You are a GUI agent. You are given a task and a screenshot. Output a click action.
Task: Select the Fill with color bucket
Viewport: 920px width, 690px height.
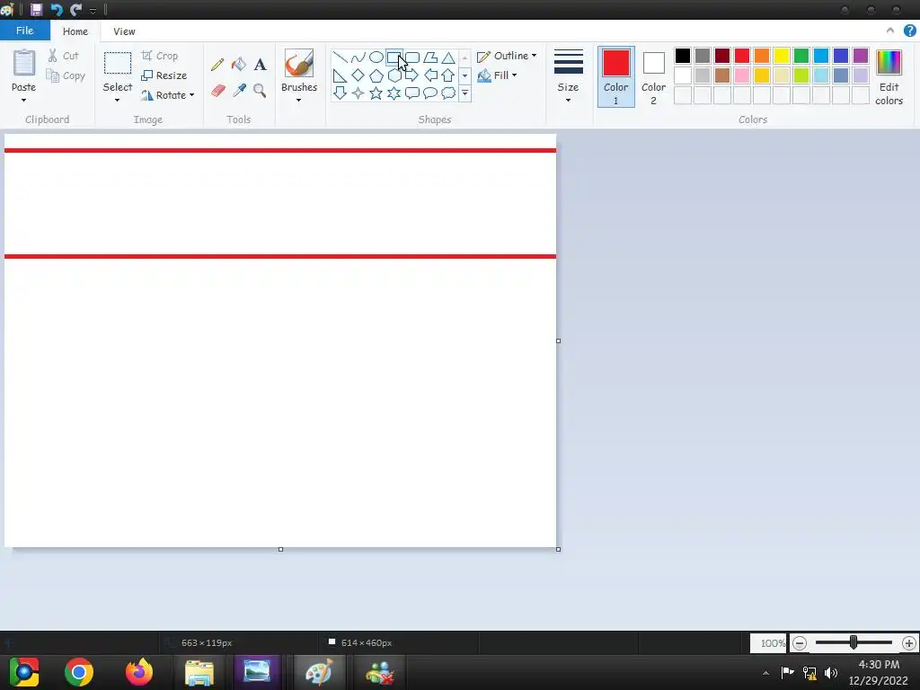tap(238, 64)
